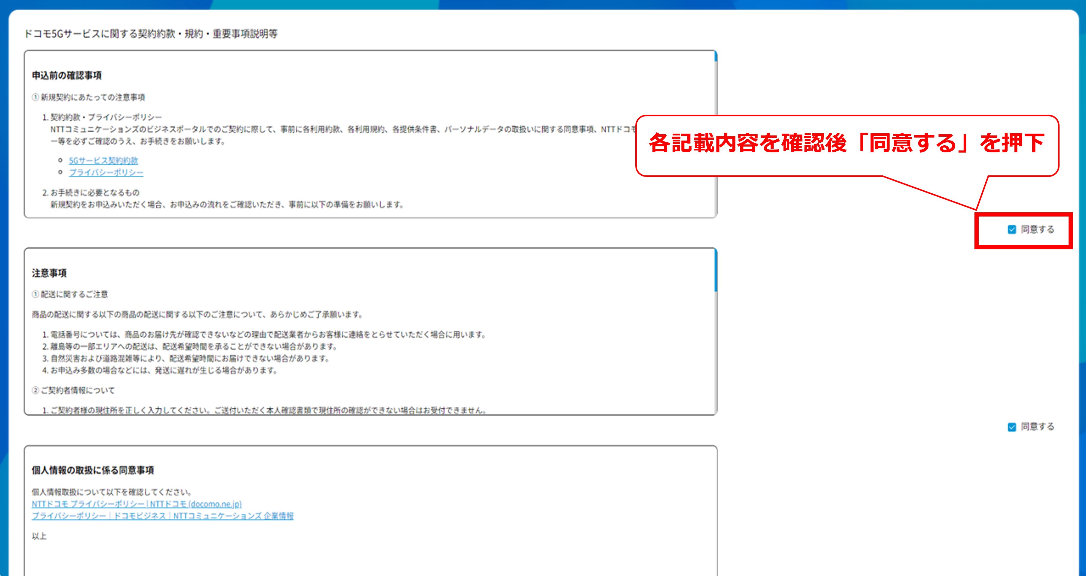Open the 5Gサービス契約約款 link
Image resolution: width=1086 pixels, height=576 pixels.
pos(103,160)
